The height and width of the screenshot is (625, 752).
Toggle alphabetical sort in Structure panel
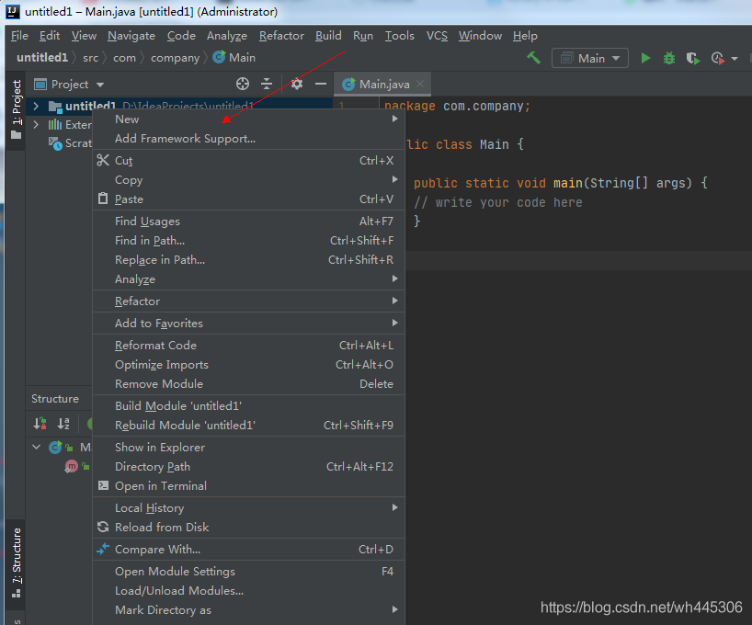(x=63, y=424)
